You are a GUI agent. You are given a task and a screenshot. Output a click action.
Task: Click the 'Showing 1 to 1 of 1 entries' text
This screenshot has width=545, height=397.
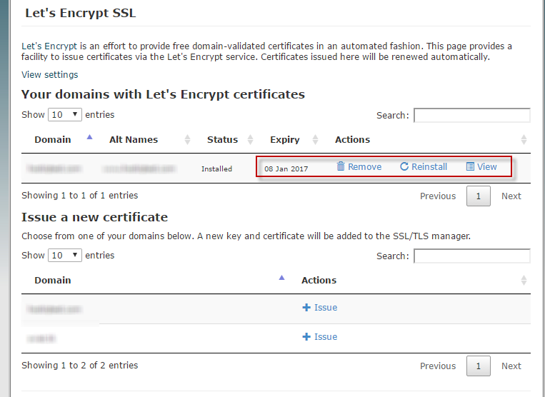(79, 195)
